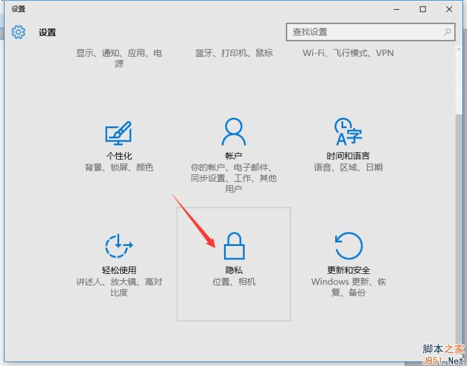Click the 背景、锁屏、颜色 subtitle
467x366 pixels.
point(119,167)
